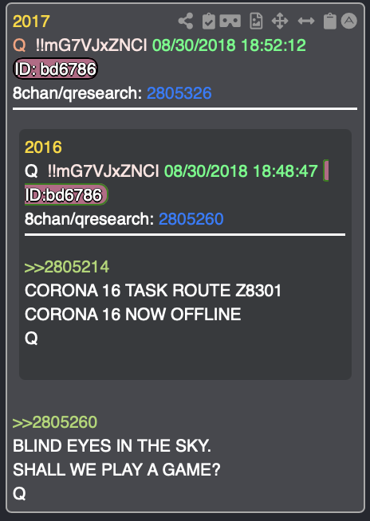Viewport: 370px width, 521px height.
Task: Open nested post link 2805260 in blue
Action: [x=191, y=219]
